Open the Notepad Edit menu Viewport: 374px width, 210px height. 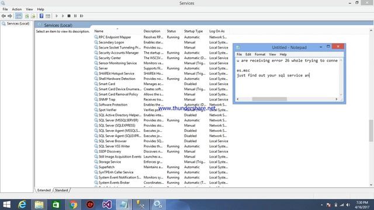pyautogui.click(x=248, y=54)
